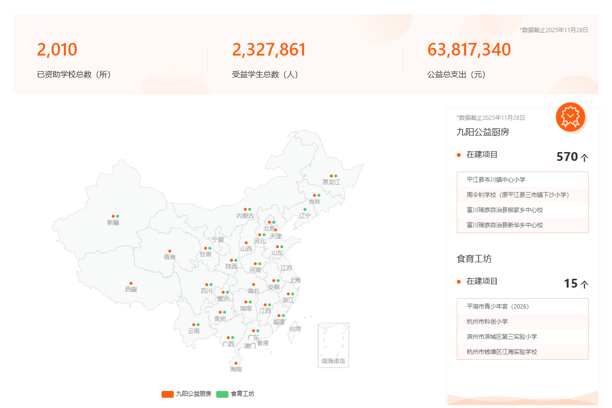
Task: Click the 2,010 funded schools figure
Action: pyautogui.click(x=57, y=50)
